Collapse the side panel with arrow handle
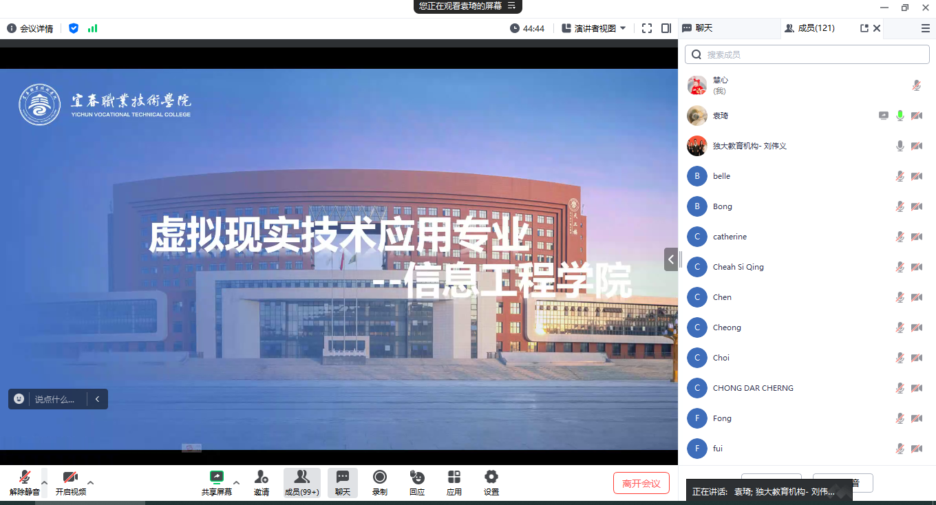 (671, 259)
